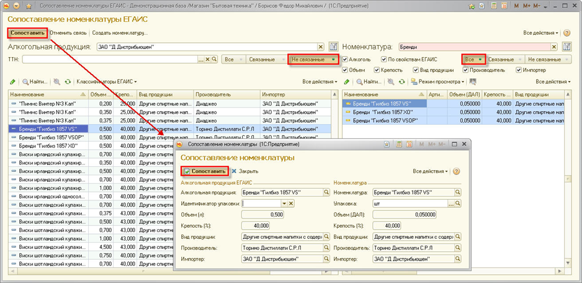
Task: Click help question mark icon in main window
Action: (x=566, y=33)
